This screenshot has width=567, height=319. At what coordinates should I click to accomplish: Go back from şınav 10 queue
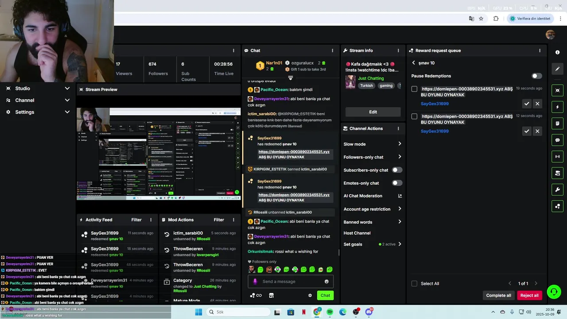413,63
